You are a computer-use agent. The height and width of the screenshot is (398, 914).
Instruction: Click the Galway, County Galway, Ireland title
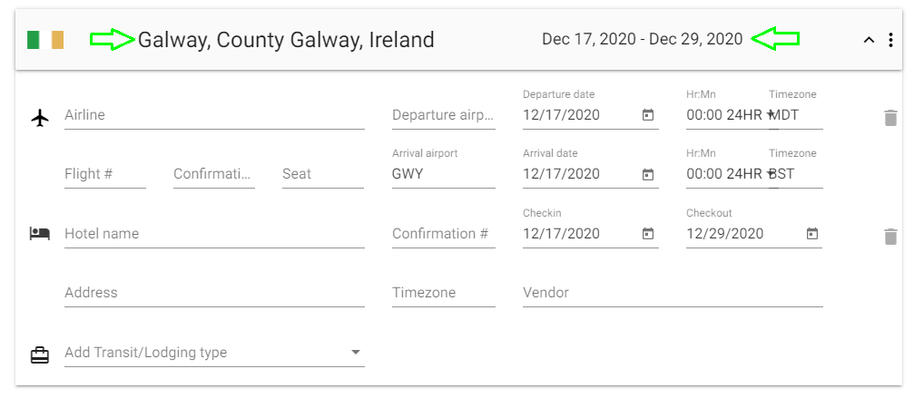click(x=286, y=40)
